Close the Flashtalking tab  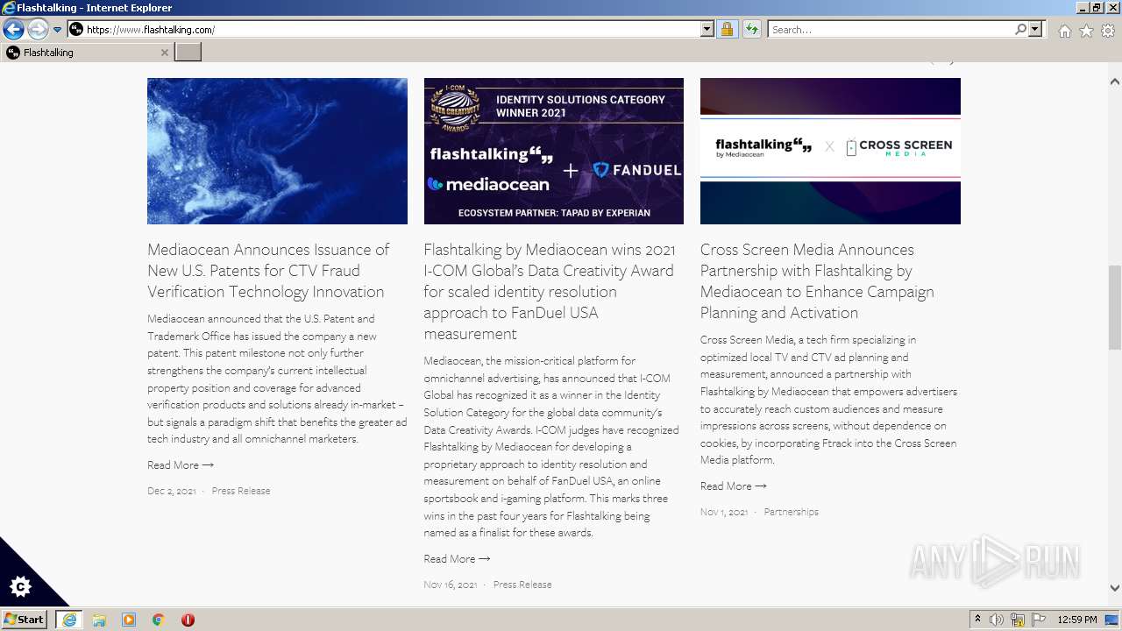[x=164, y=53]
